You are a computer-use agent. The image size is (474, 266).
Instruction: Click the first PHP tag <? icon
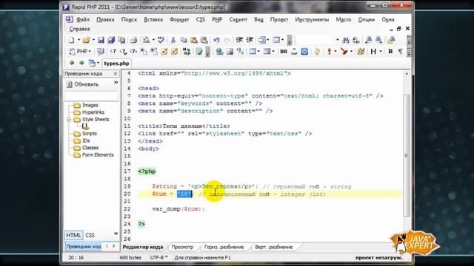point(113,52)
